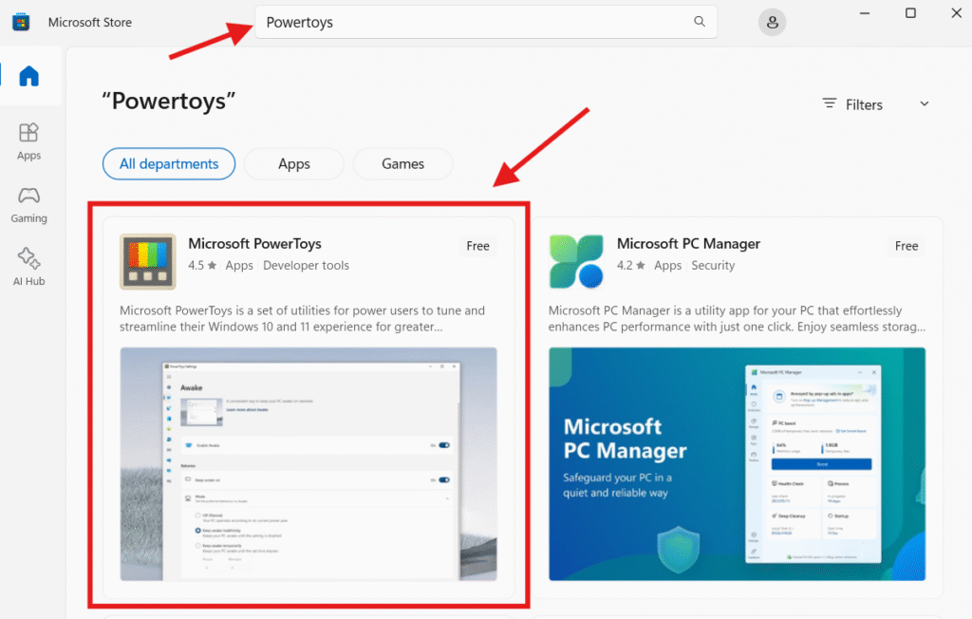Image resolution: width=972 pixels, height=619 pixels.
Task: Open the Filters options
Action: pos(852,104)
